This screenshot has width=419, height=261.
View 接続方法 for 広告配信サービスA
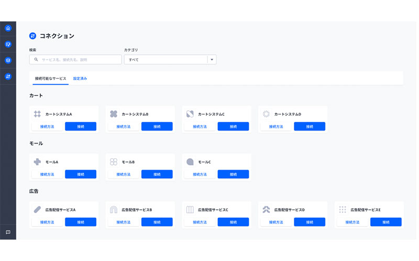(x=47, y=222)
